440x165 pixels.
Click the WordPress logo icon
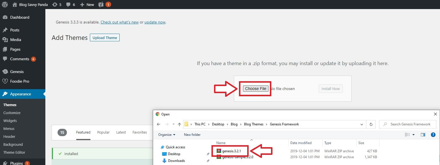pos(5,5)
